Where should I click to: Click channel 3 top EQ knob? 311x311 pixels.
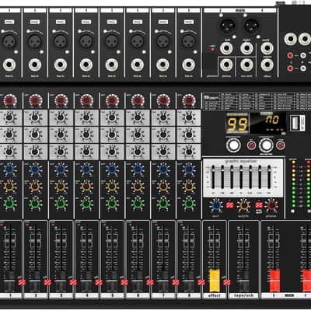click(61, 117)
